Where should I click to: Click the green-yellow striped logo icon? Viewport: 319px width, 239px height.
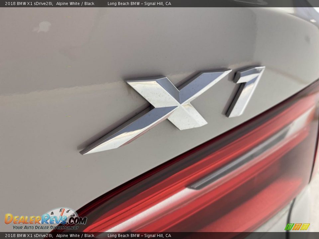pyautogui.click(x=297, y=227)
